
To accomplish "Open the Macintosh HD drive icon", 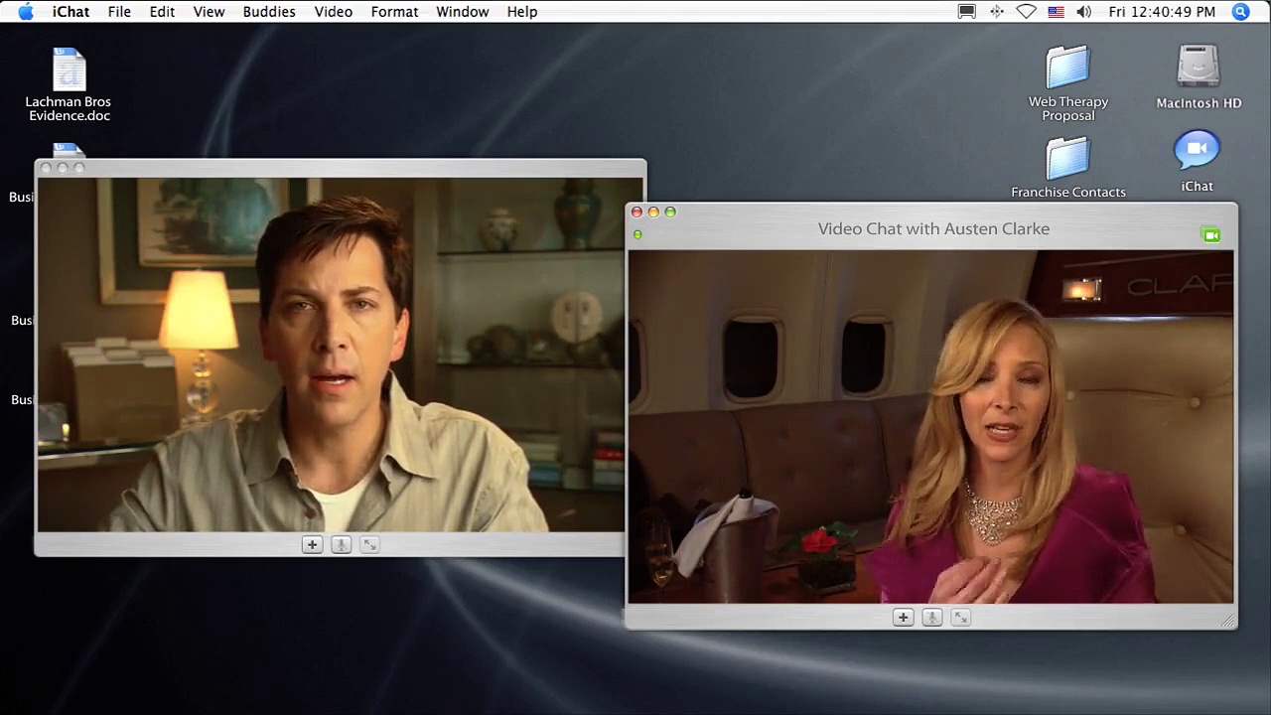I will pos(1198,70).
